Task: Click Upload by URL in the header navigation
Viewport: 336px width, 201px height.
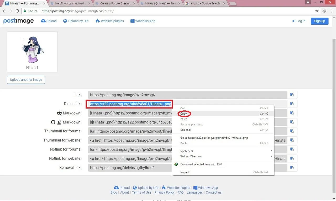Action: coord(76,21)
